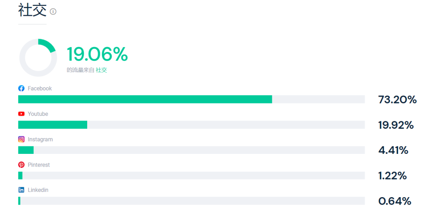Click the info icon beside 社交 heading
Viewport: 430px width, 209px height.
53,12
